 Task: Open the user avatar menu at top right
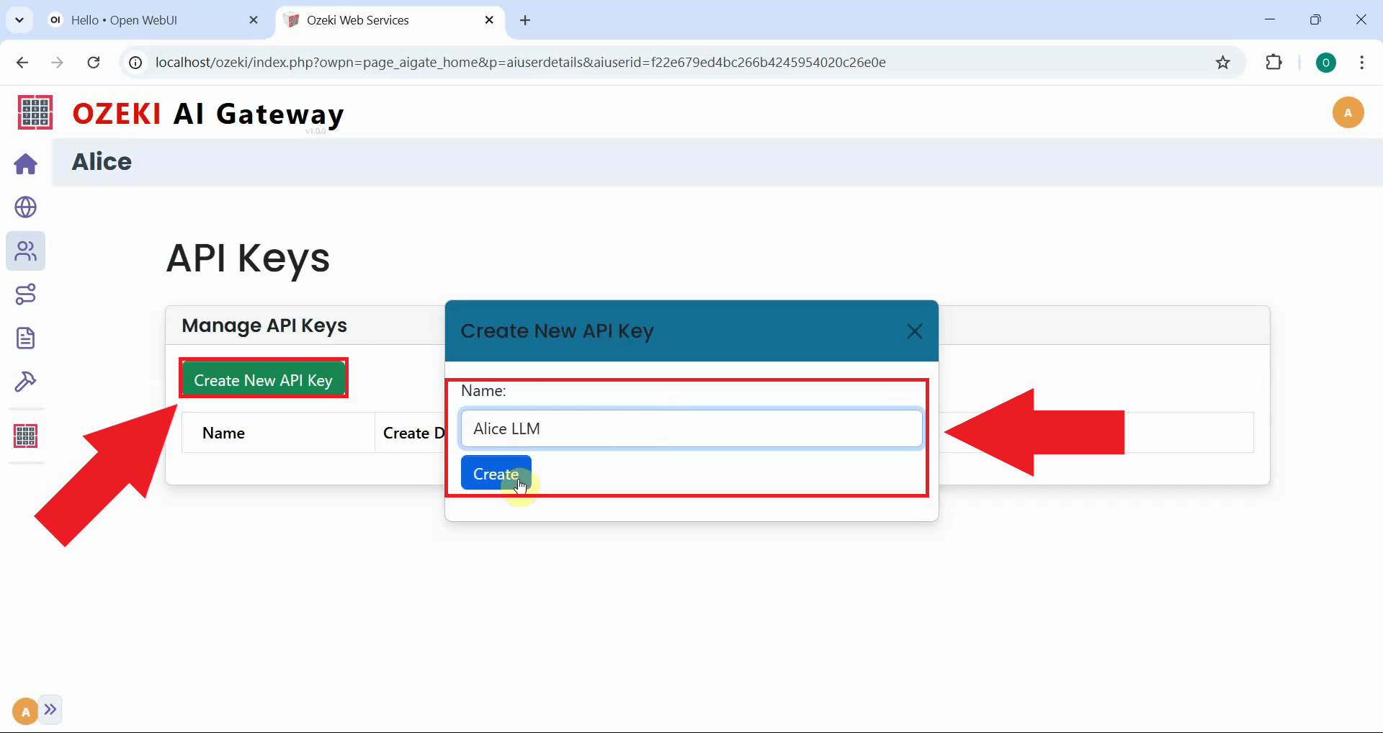pyautogui.click(x=1348, y=112)
